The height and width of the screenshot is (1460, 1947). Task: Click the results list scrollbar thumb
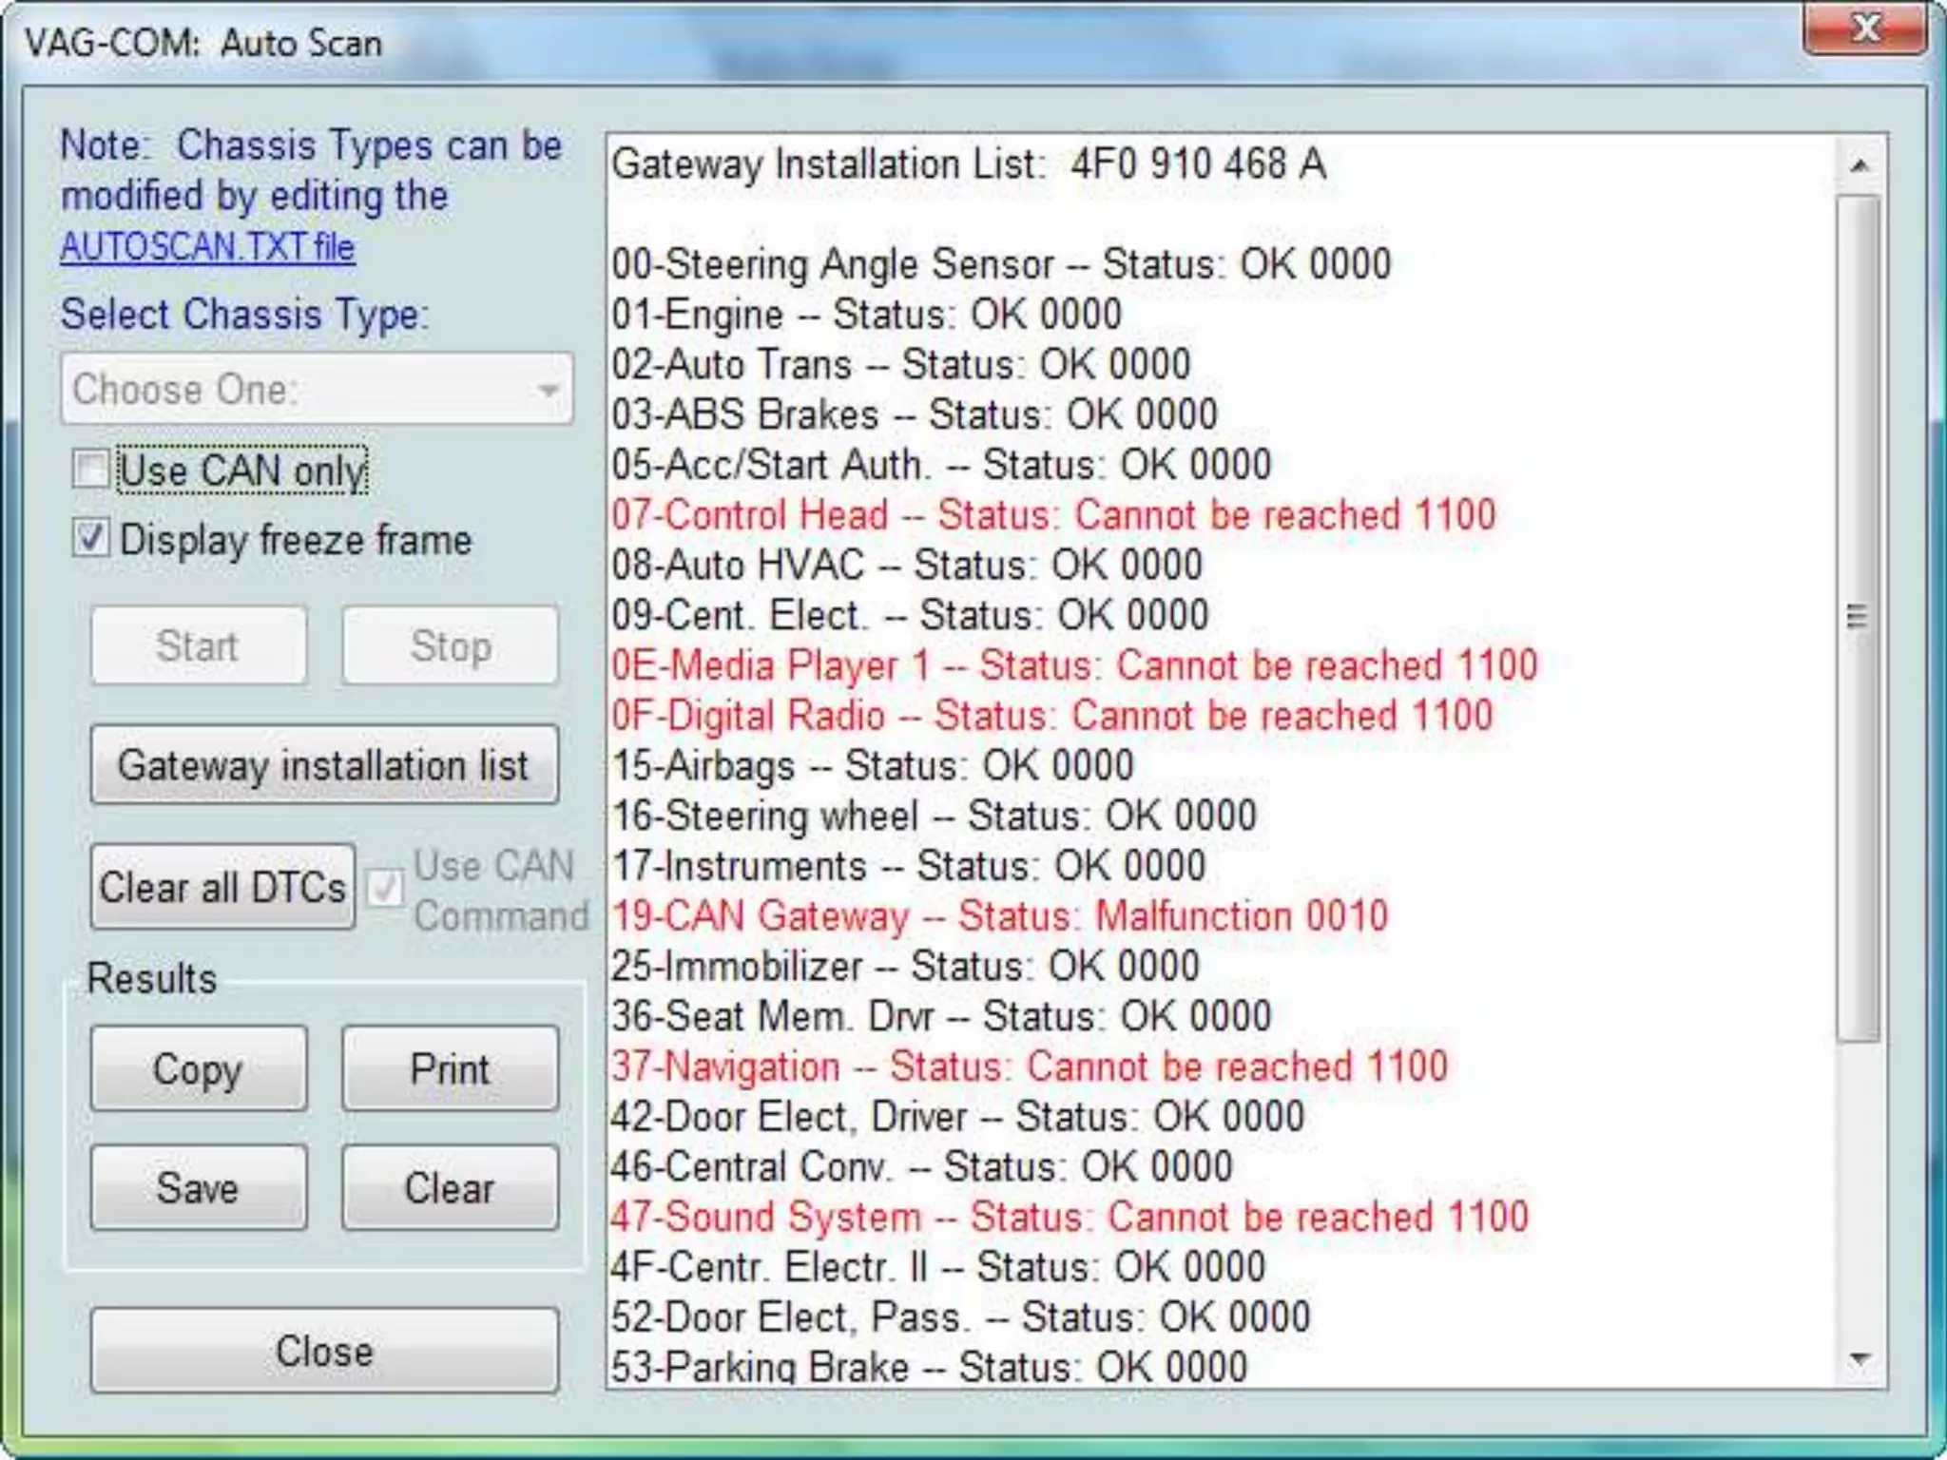tap(1858, 618)
